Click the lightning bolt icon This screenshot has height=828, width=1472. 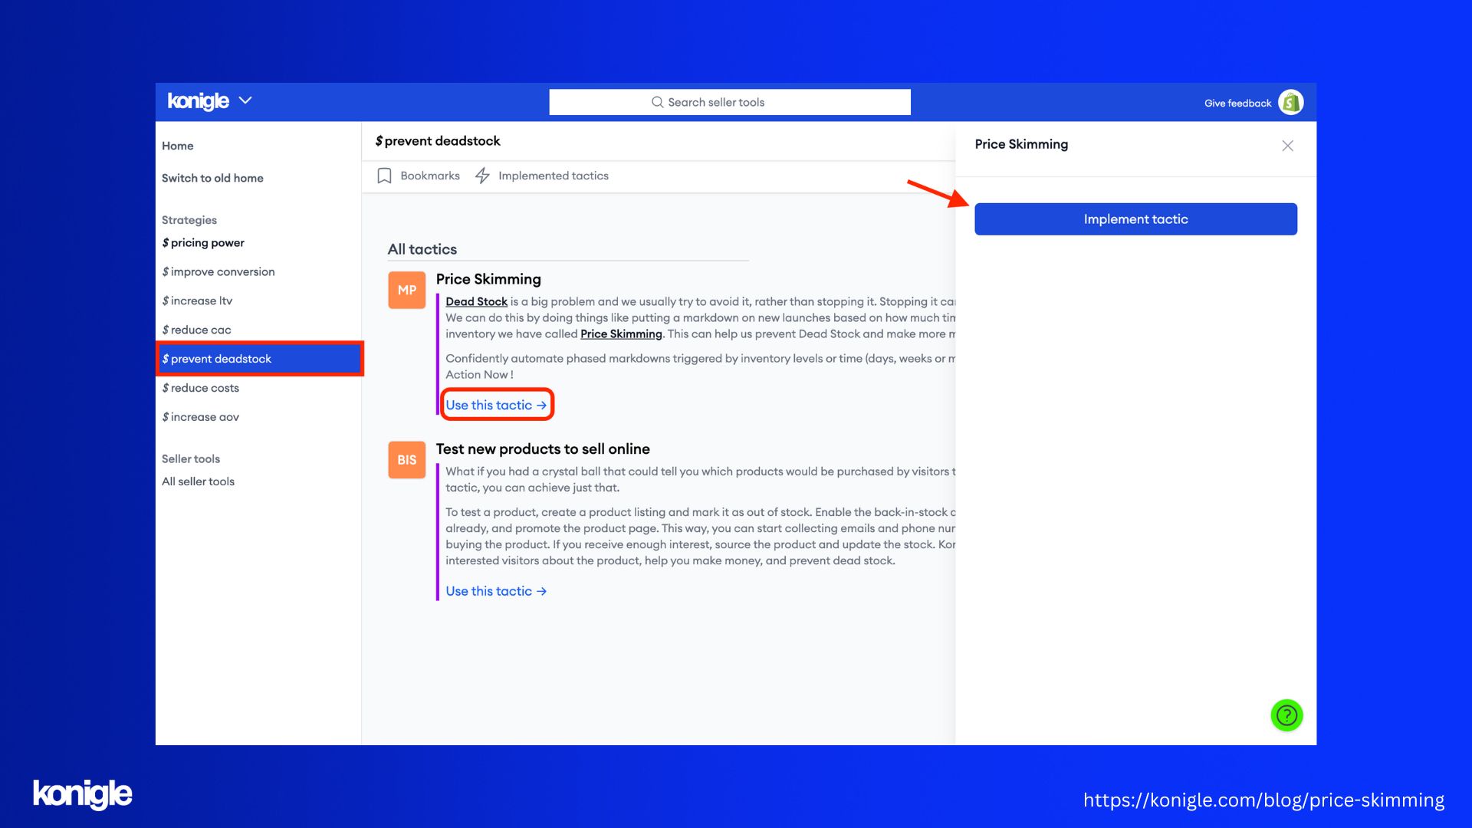483,176
